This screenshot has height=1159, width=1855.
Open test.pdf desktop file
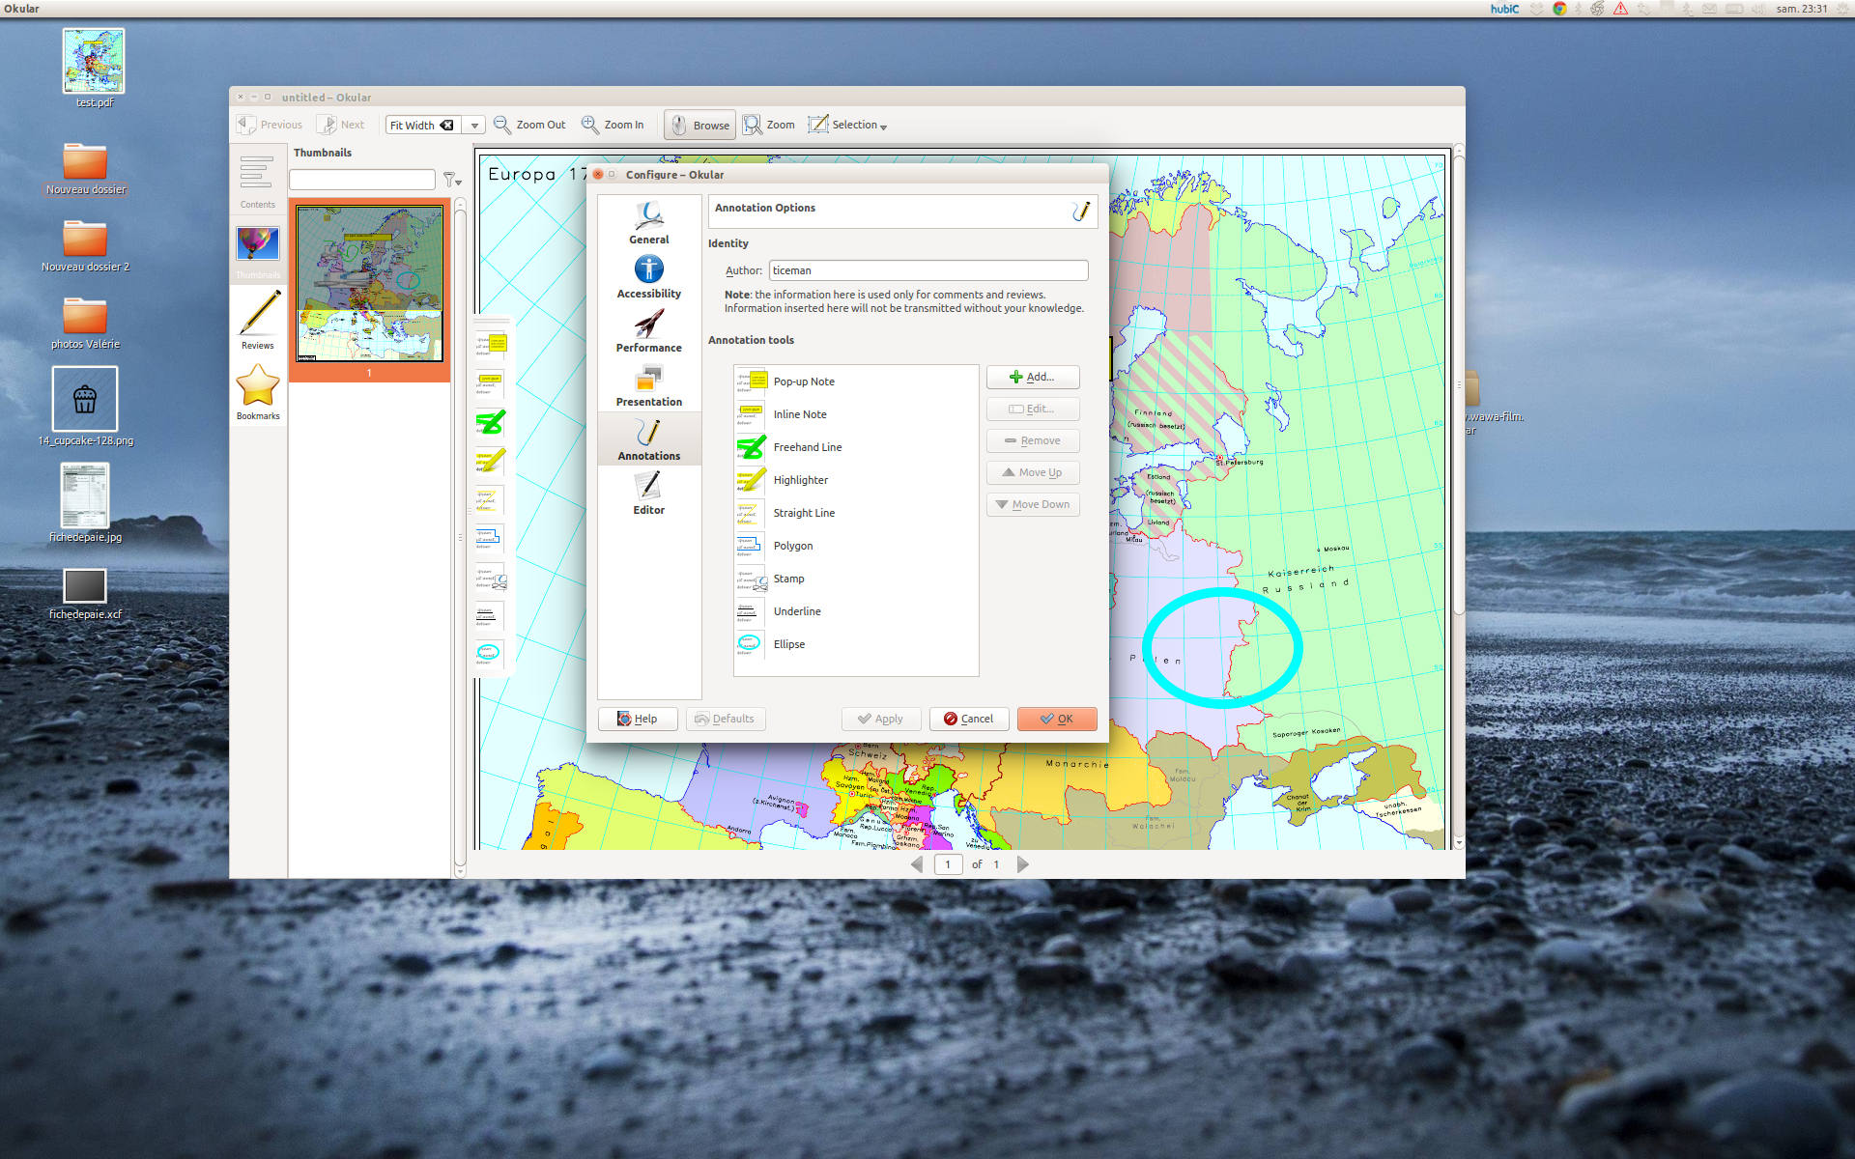pos(94,69)
